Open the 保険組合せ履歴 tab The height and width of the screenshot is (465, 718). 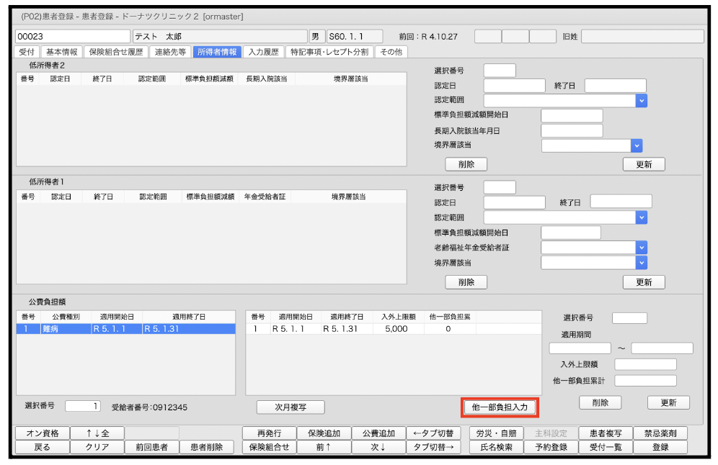point(116,52)
